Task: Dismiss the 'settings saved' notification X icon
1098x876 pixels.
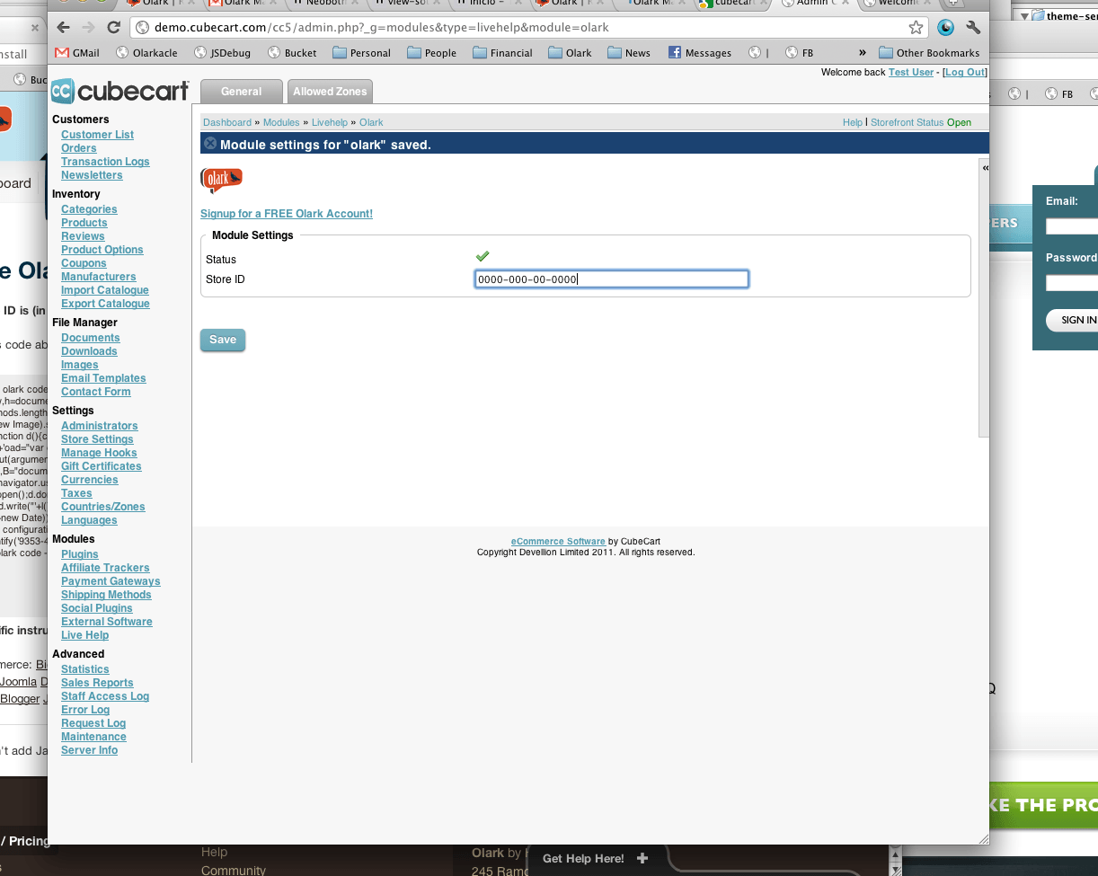Action: [x=210, y=144]
